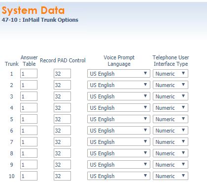Image resolution: width=207 pixels, height=185 pixels.
Task: Click trunk number 5 row label
Action: (11, 119)
